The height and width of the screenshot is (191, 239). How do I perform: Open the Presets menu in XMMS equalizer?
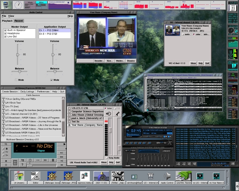point(167,151)
